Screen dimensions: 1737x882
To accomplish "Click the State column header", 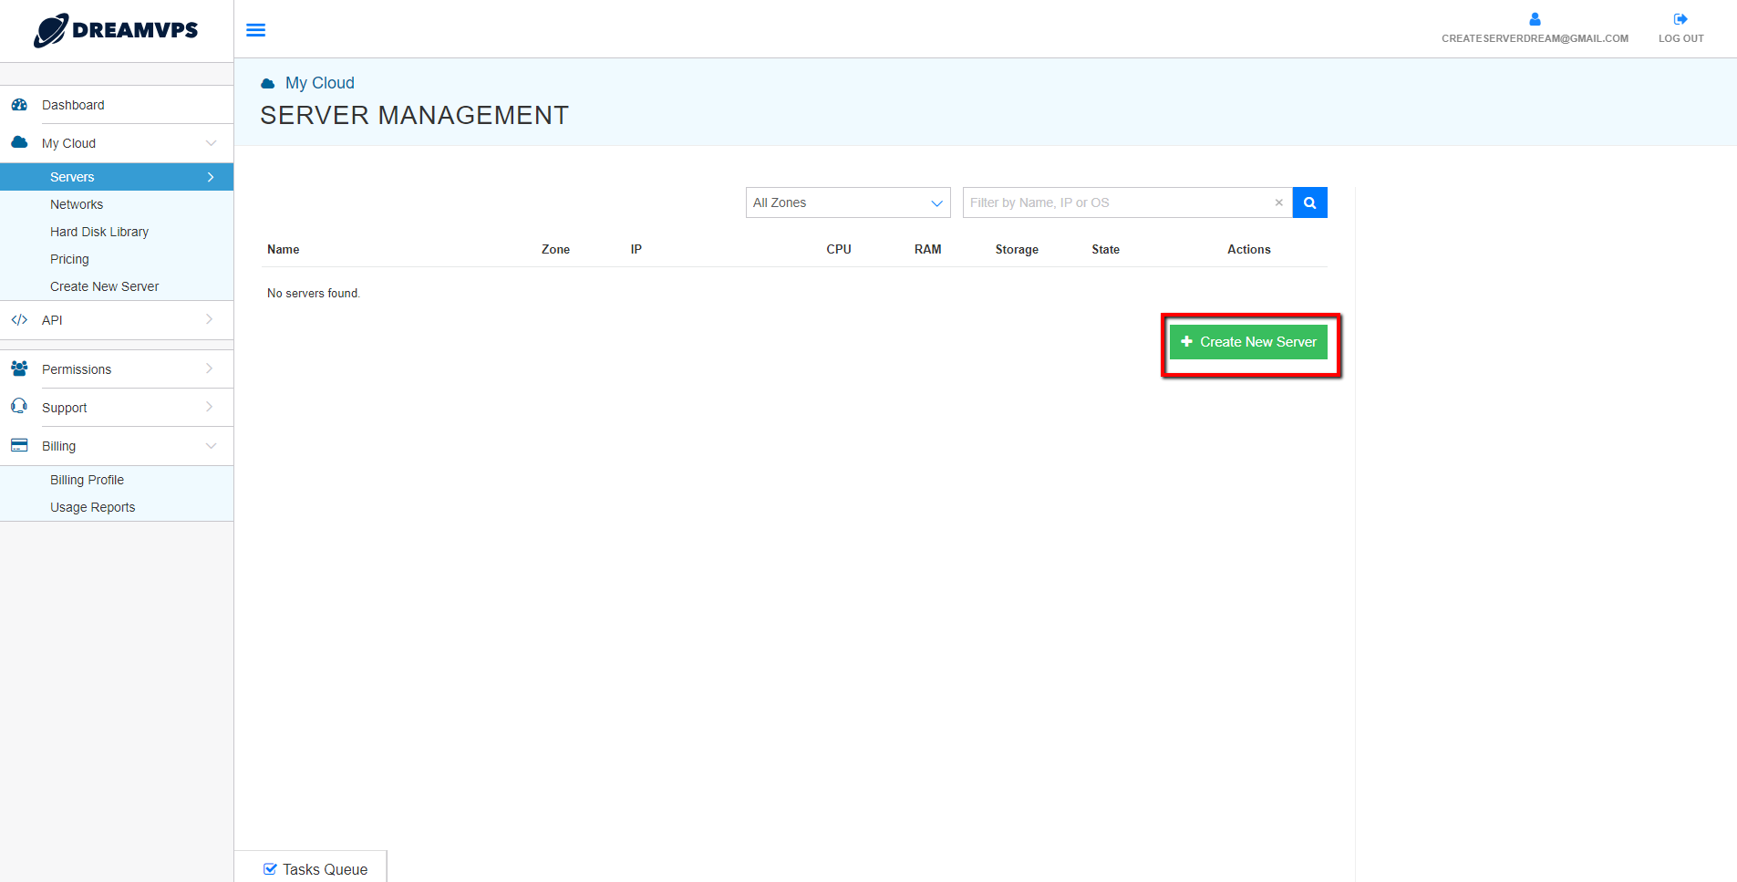I will click(x=1105, y=249).
